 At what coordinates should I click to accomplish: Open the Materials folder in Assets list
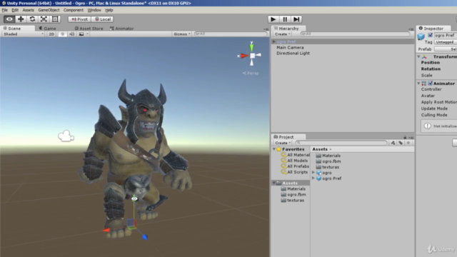click(328, 156)
